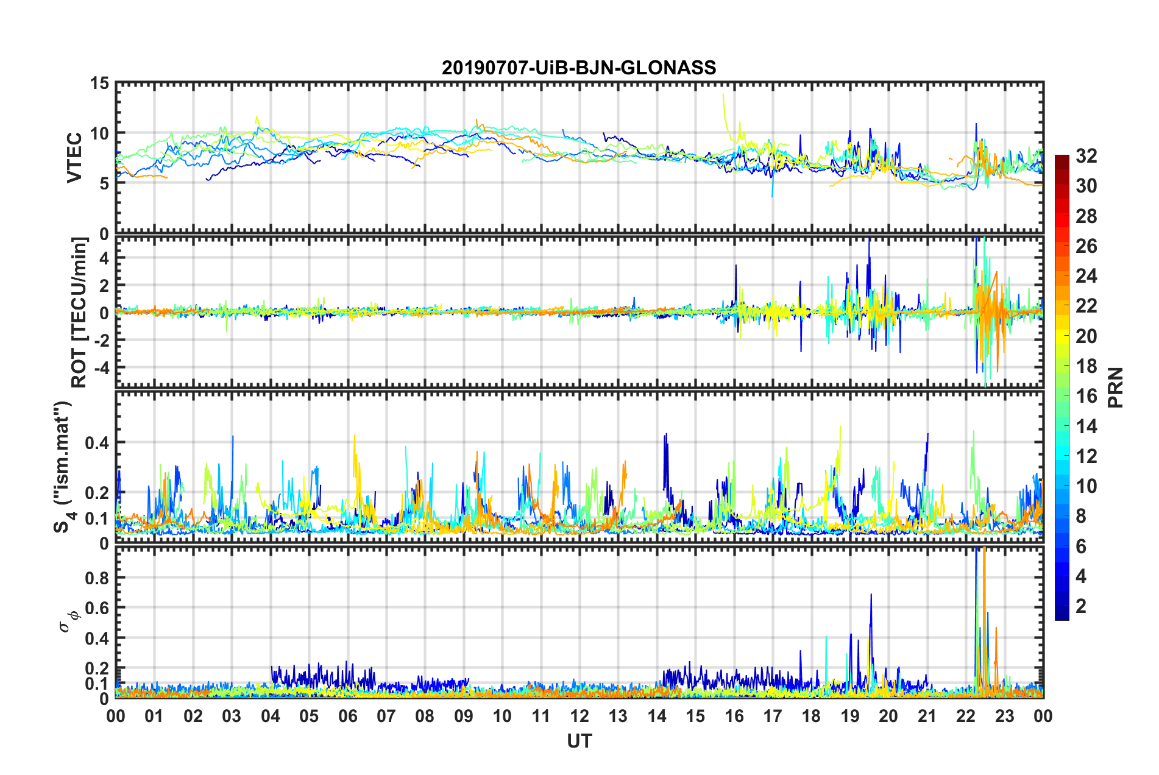Select colorbar tick label 28
This screenshot has height=775, width=1159.
pos(1086,216)
